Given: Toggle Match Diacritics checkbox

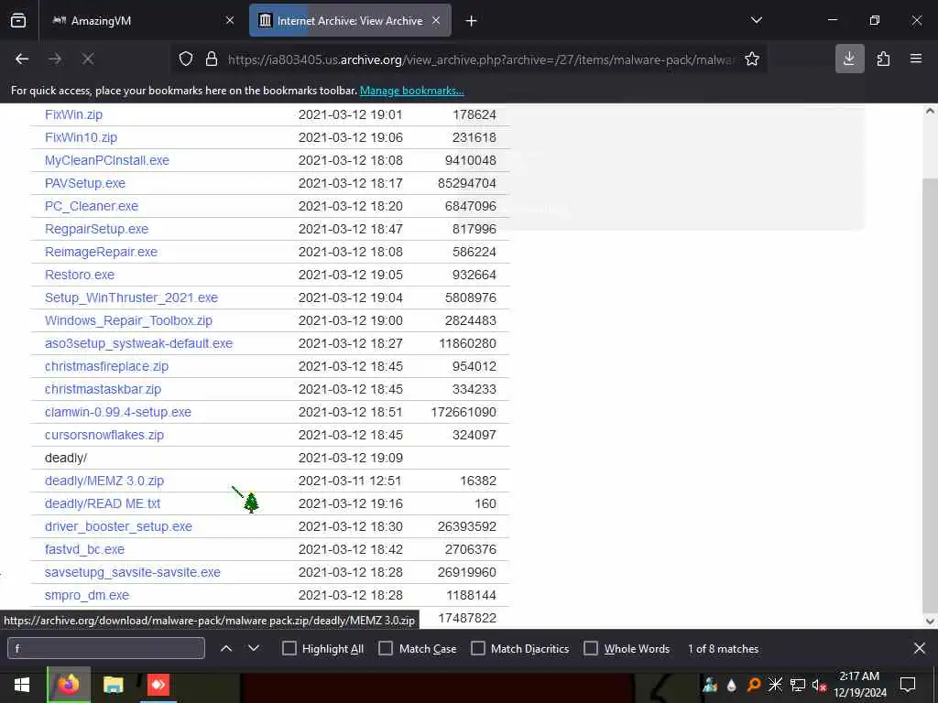Looking at the screenshot, I should click(478, 649).
